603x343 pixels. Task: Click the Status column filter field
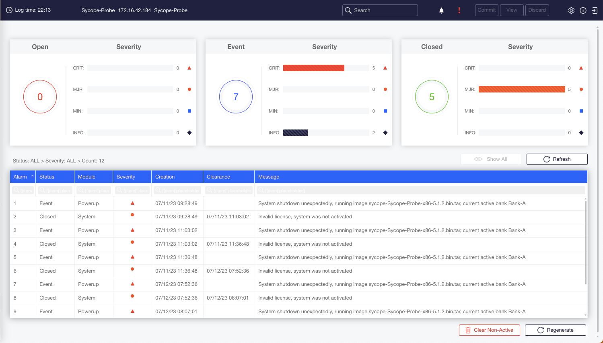[x=55, y=190]
